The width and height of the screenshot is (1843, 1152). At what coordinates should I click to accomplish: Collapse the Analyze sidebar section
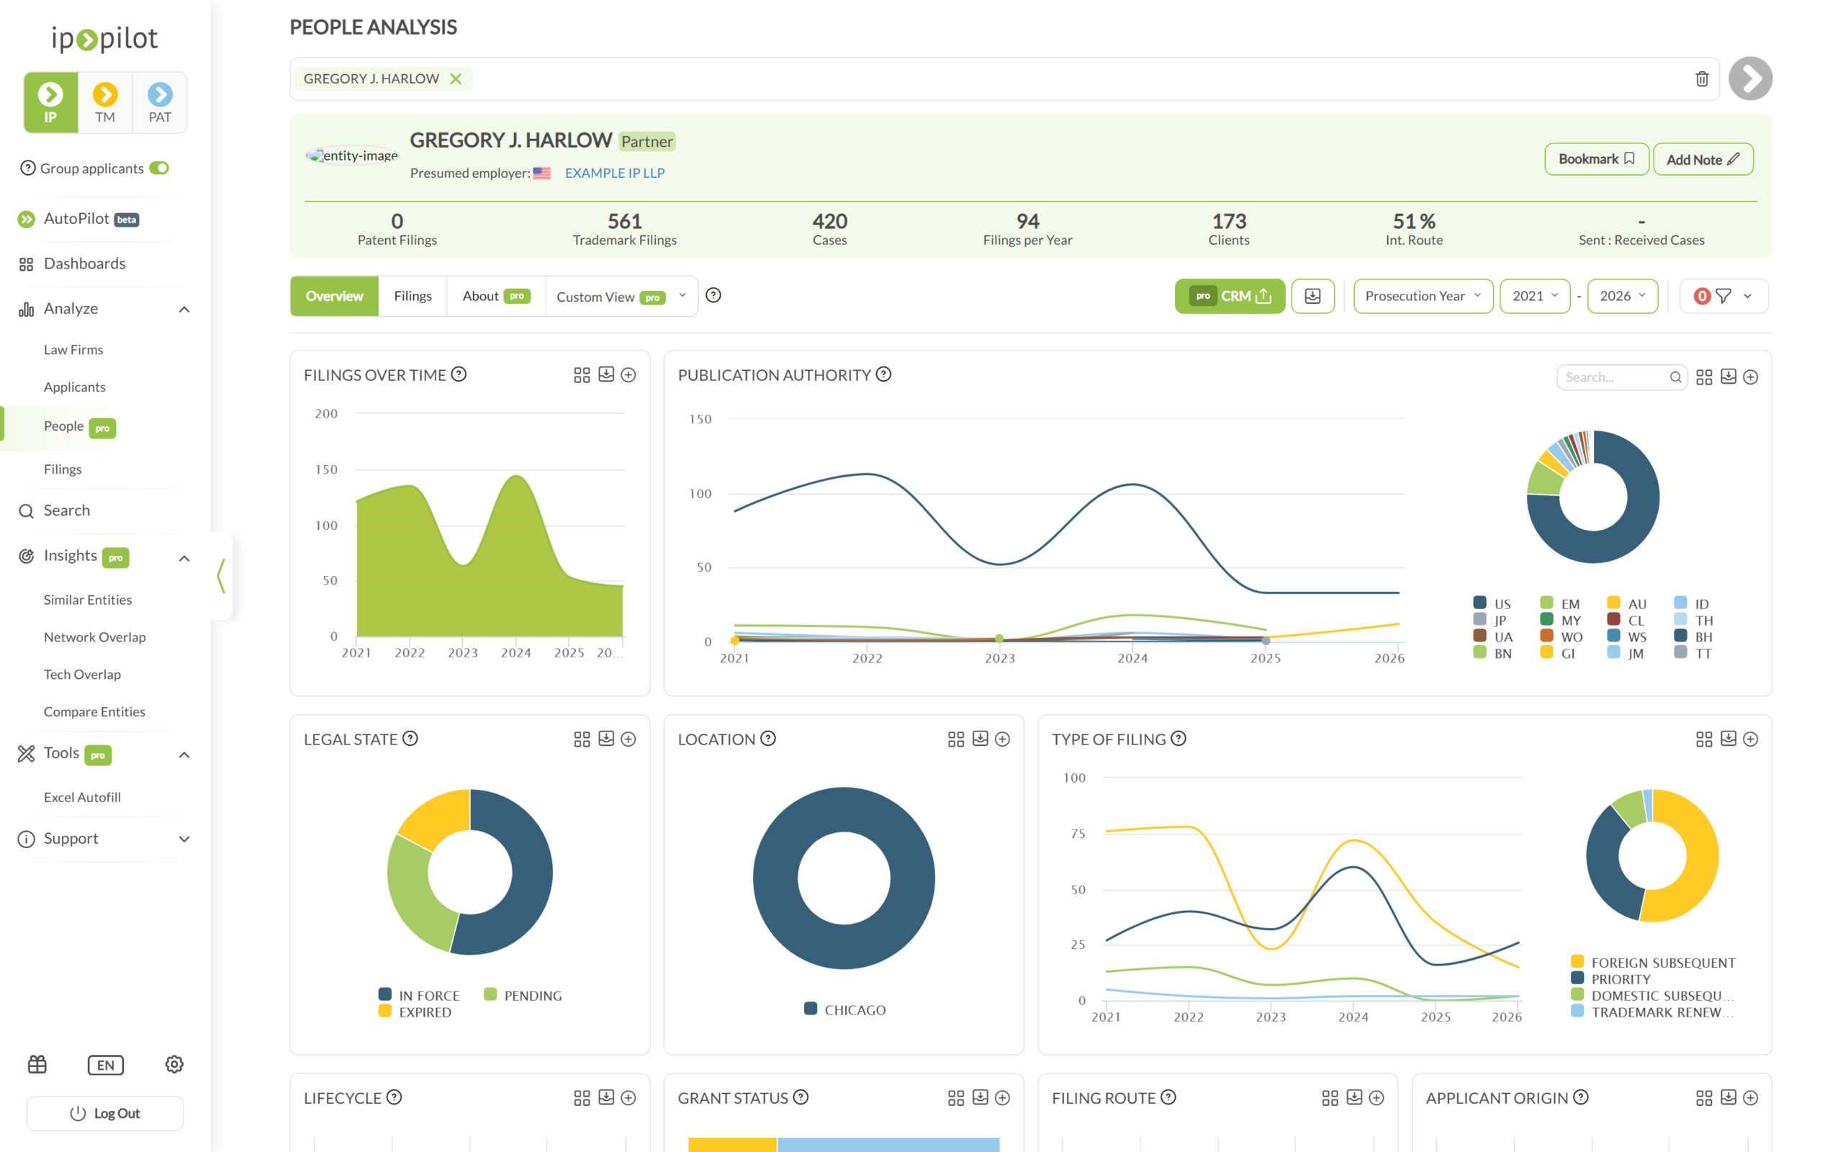point(184,310)
